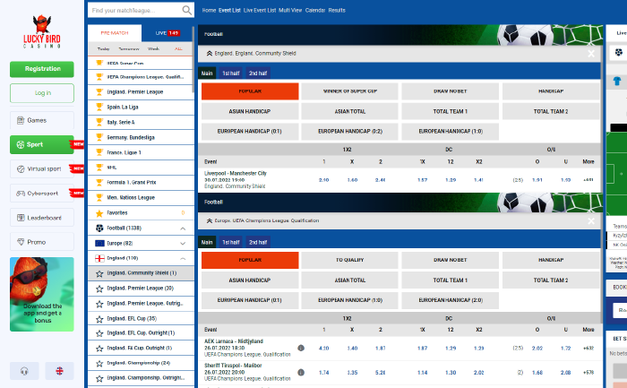
Task: Close the UEFA Champions League Qualification panel
Action: pyautogui.click(x=591, y=220)
